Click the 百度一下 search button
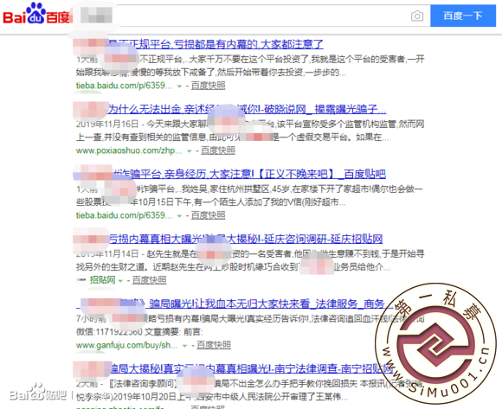This screenshot has width=502, height=409. click(463, 16)
